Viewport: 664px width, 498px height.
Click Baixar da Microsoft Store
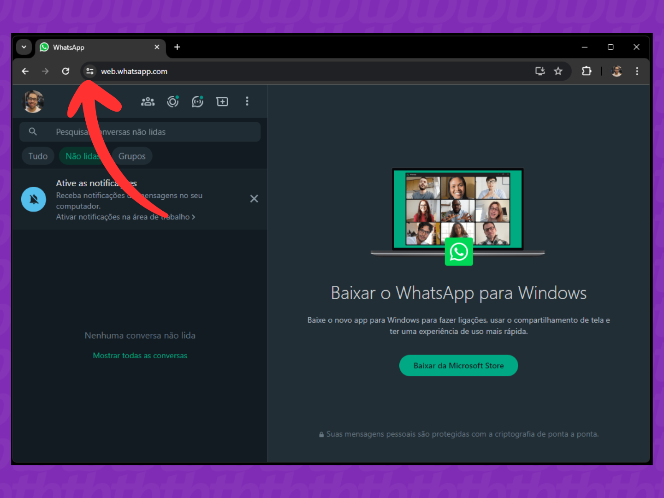coord(458,365)
